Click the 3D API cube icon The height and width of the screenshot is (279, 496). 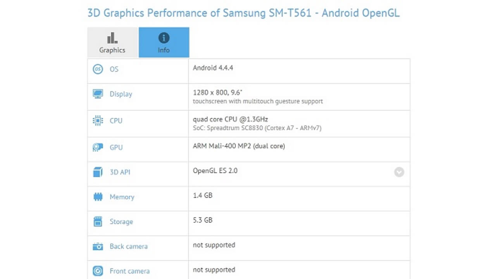(x=98, y=172)
